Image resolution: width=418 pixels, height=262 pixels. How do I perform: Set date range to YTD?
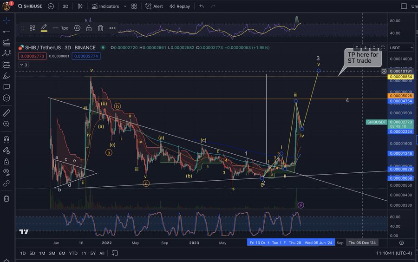[x=73, y=253]
